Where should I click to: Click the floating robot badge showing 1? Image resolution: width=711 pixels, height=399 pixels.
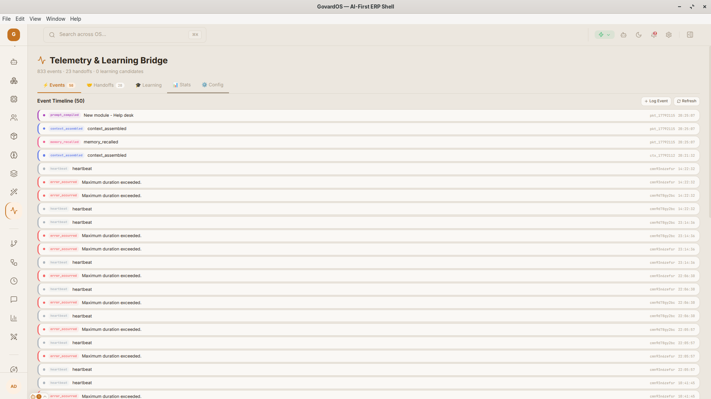[x=36, y=396]
